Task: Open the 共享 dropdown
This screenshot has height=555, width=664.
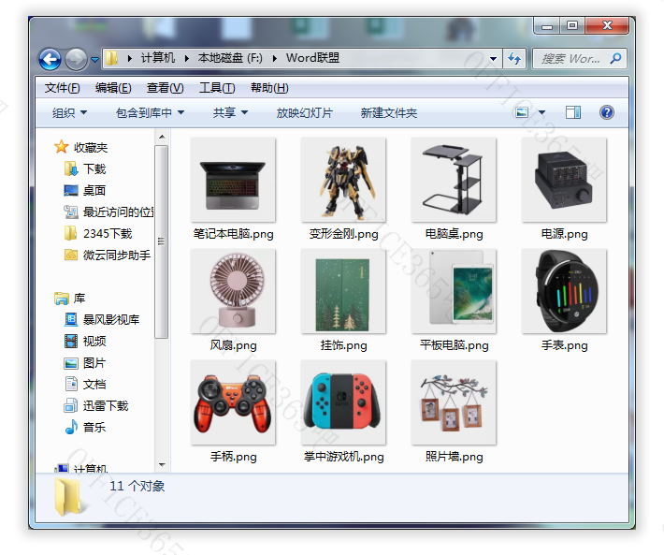Action: click(x=230, y=112)
